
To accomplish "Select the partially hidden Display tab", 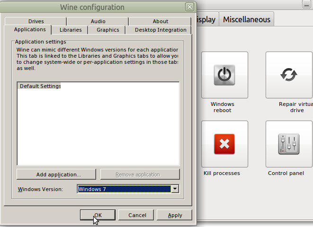I will tap(206, 19).
